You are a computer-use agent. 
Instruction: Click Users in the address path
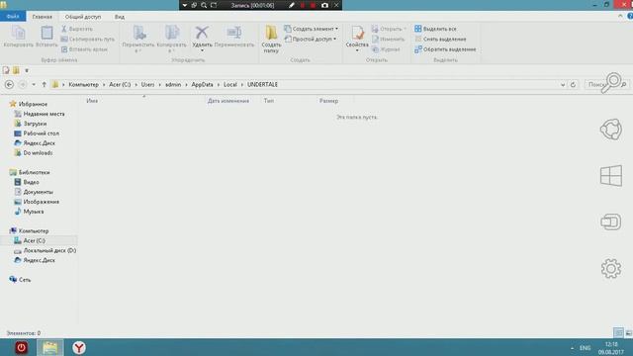(x=147, y=85)
